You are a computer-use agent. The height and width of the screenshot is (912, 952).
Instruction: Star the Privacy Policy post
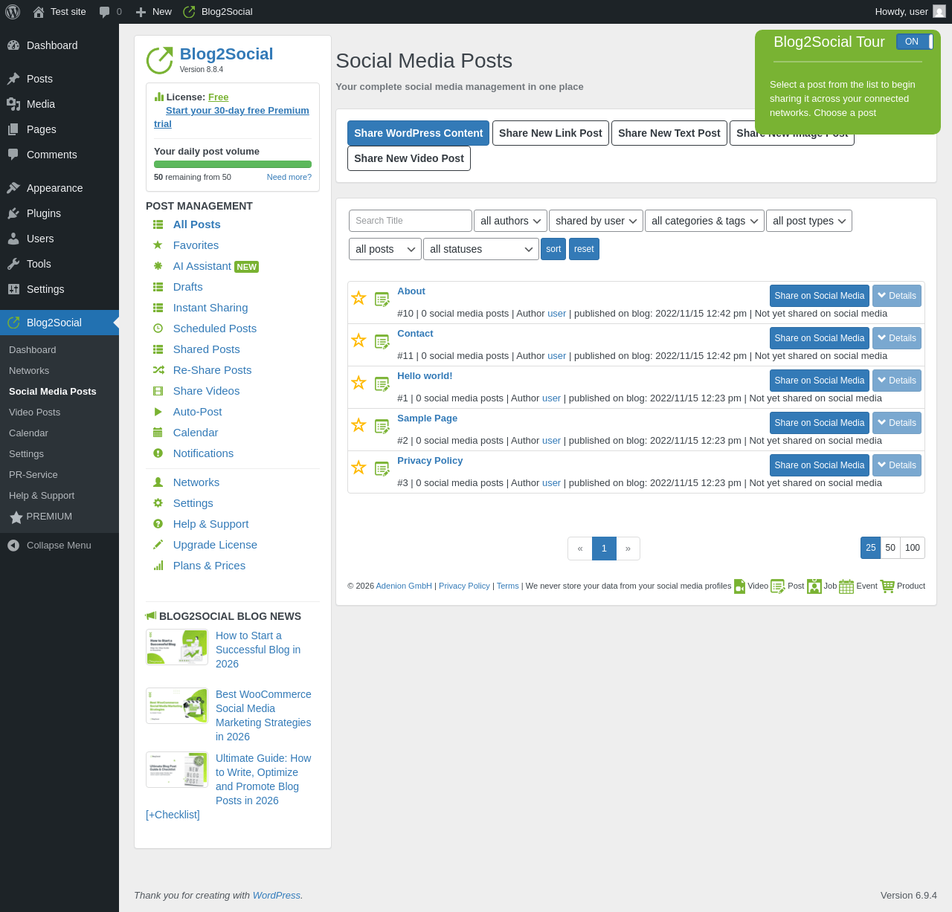point(358,468)
